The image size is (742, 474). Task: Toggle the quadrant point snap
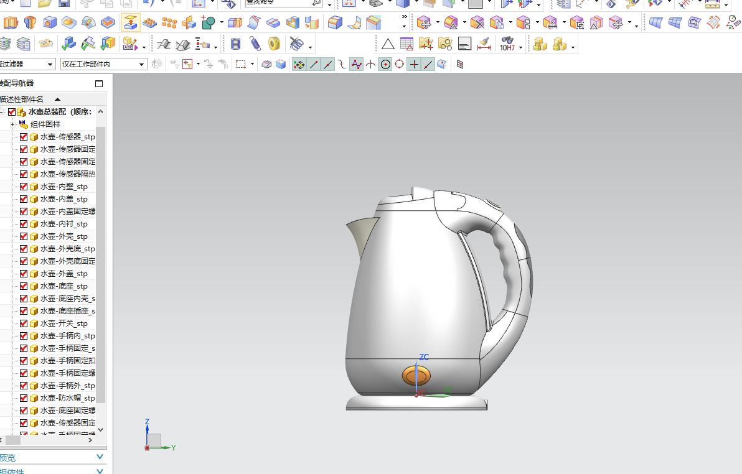(x=400, y=64)
